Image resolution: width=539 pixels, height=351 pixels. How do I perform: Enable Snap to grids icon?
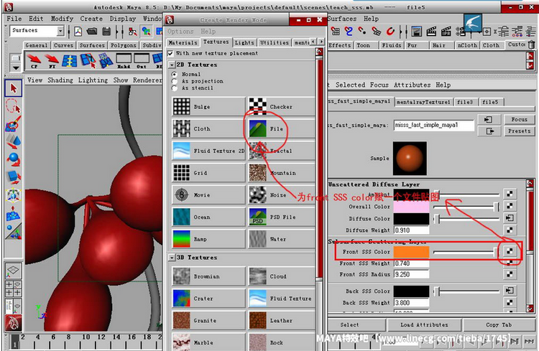point(336,32)
